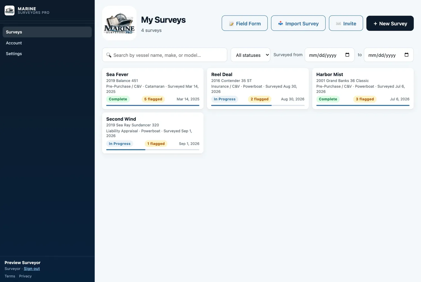Open the 'to' date calendar picker icon

[x=406, y=55]
